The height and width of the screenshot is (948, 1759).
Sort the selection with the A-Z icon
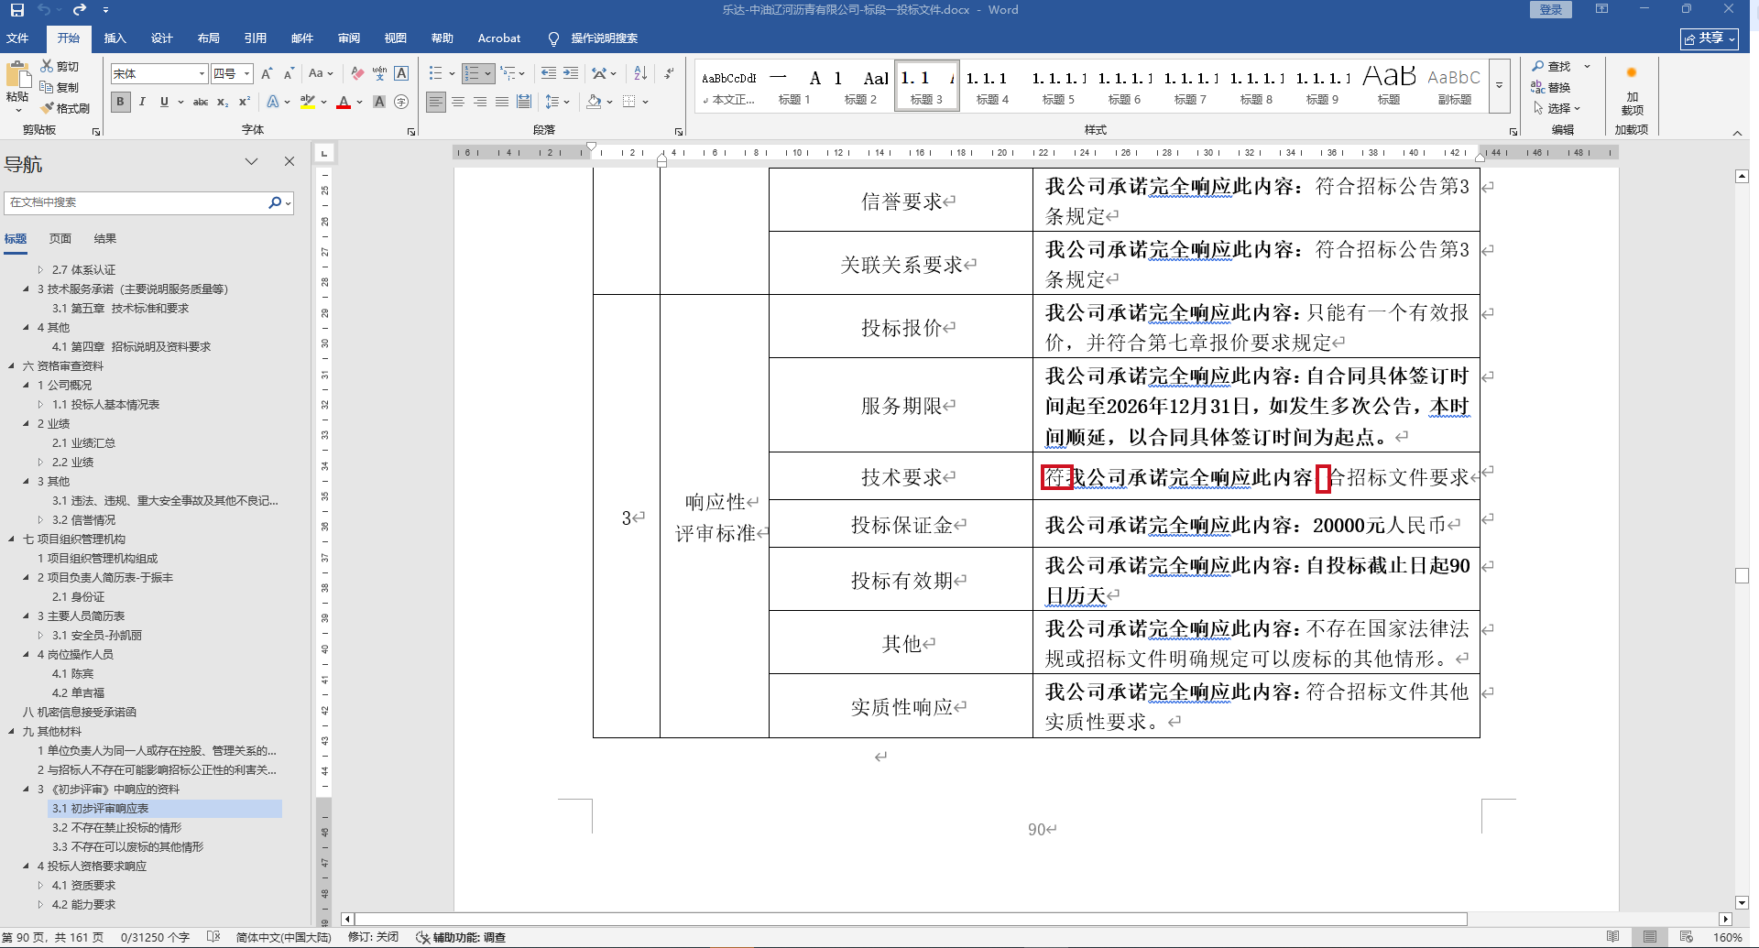[x=640, y=73]
